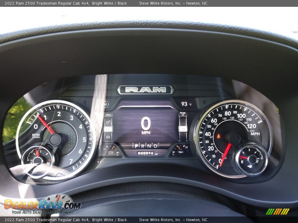Click the 5 mark on the tachometer
Screen dimensions: 298x223
point(84,140)
